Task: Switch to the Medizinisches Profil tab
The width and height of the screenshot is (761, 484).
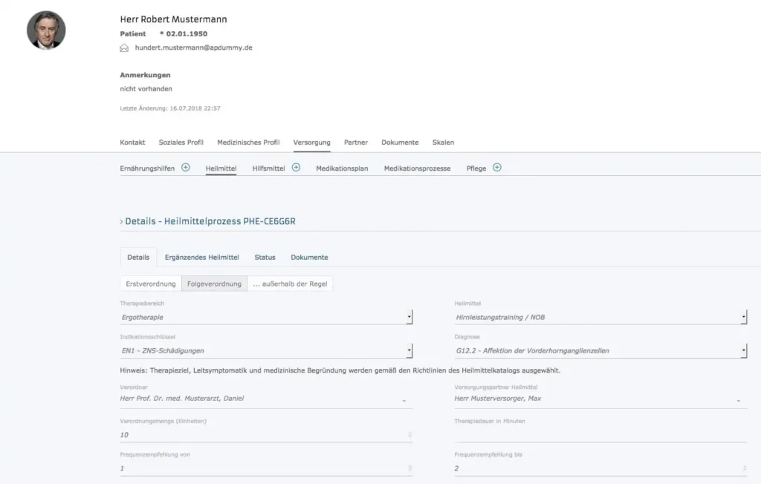Action: 248,143
